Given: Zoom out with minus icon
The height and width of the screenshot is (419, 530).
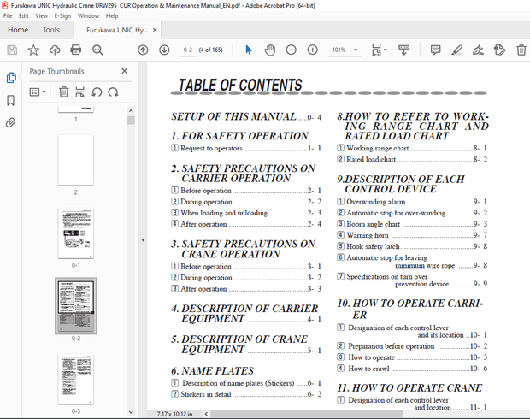Looking at the screenshot, I should tap(291, 50).
